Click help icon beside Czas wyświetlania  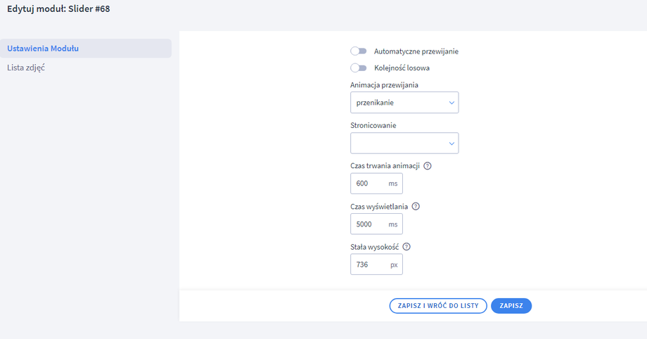click(416, 207)
